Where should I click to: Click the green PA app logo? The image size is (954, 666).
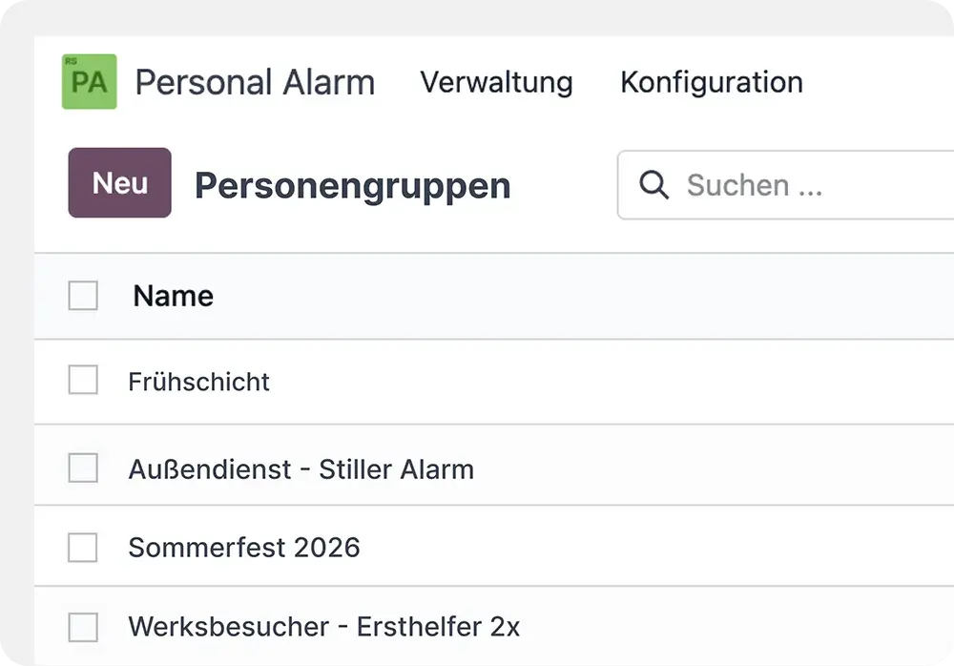89,83
